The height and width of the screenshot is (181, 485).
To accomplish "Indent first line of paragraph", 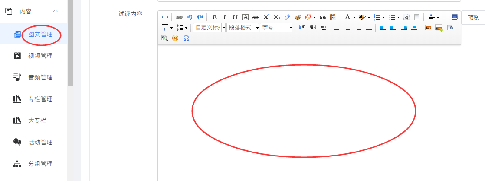I will point(323,28).
